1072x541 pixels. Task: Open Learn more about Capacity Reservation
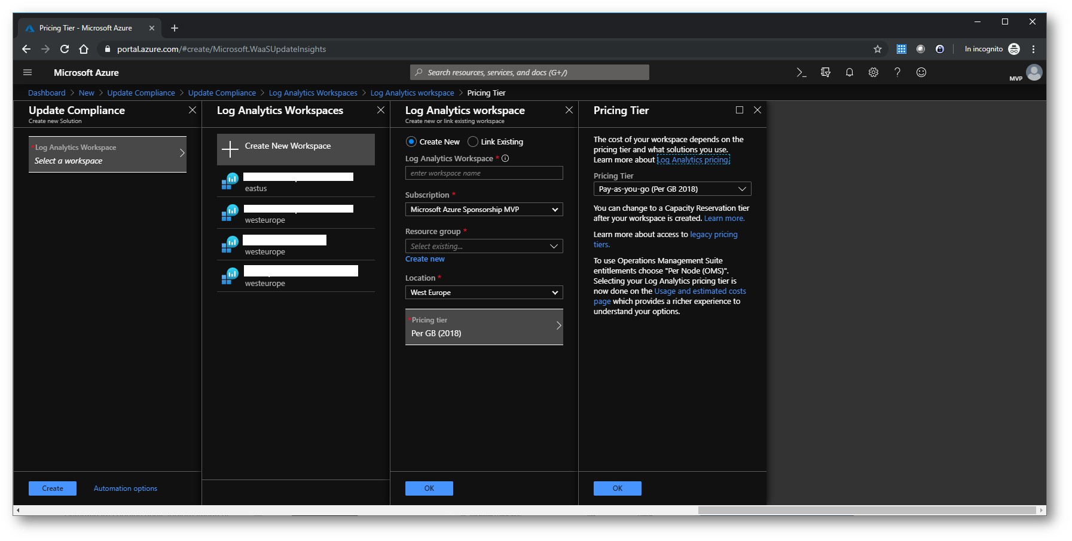click(725, 219)
